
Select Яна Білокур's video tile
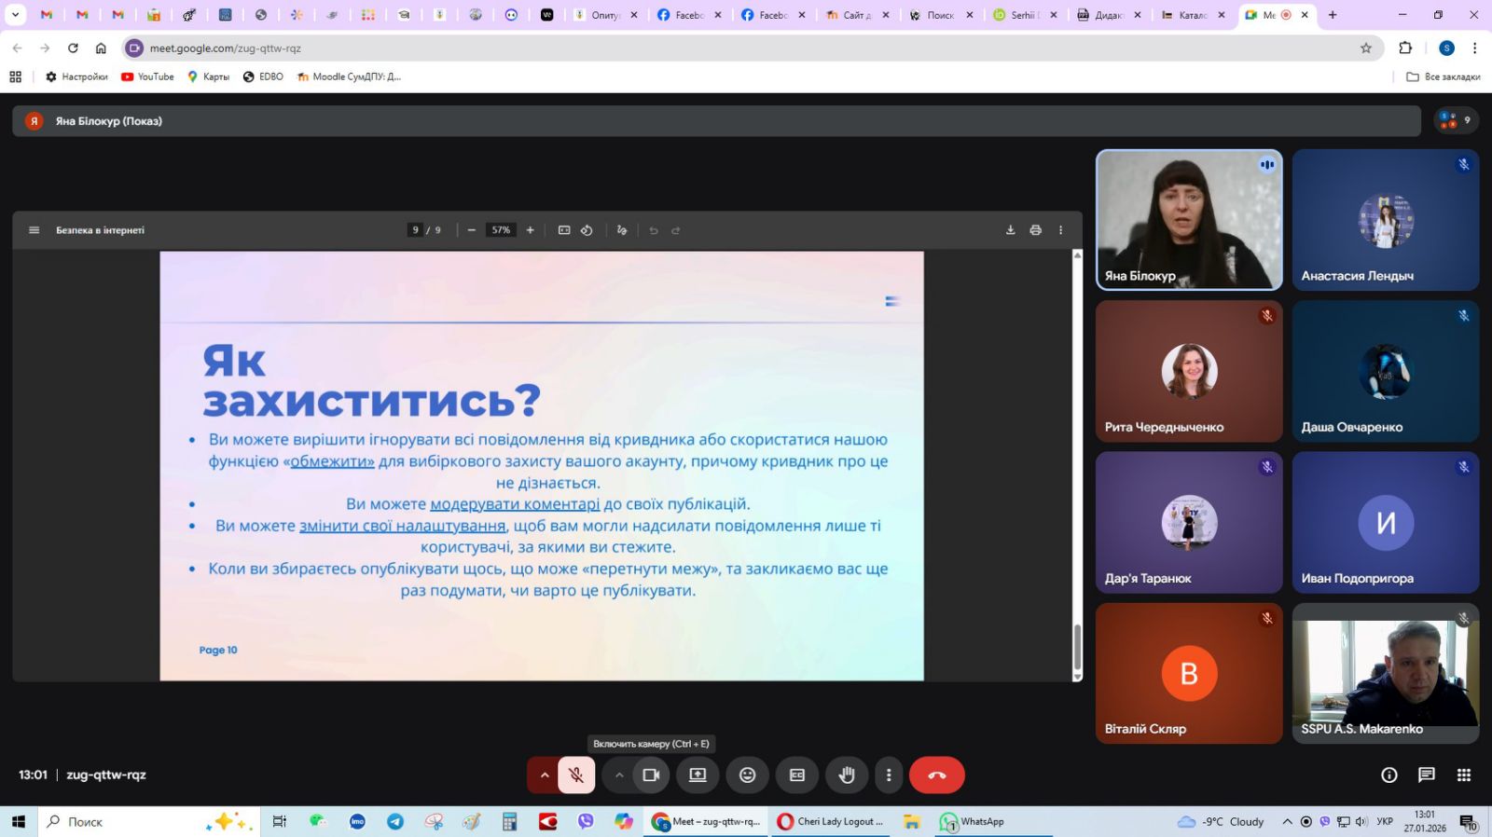1189,220
